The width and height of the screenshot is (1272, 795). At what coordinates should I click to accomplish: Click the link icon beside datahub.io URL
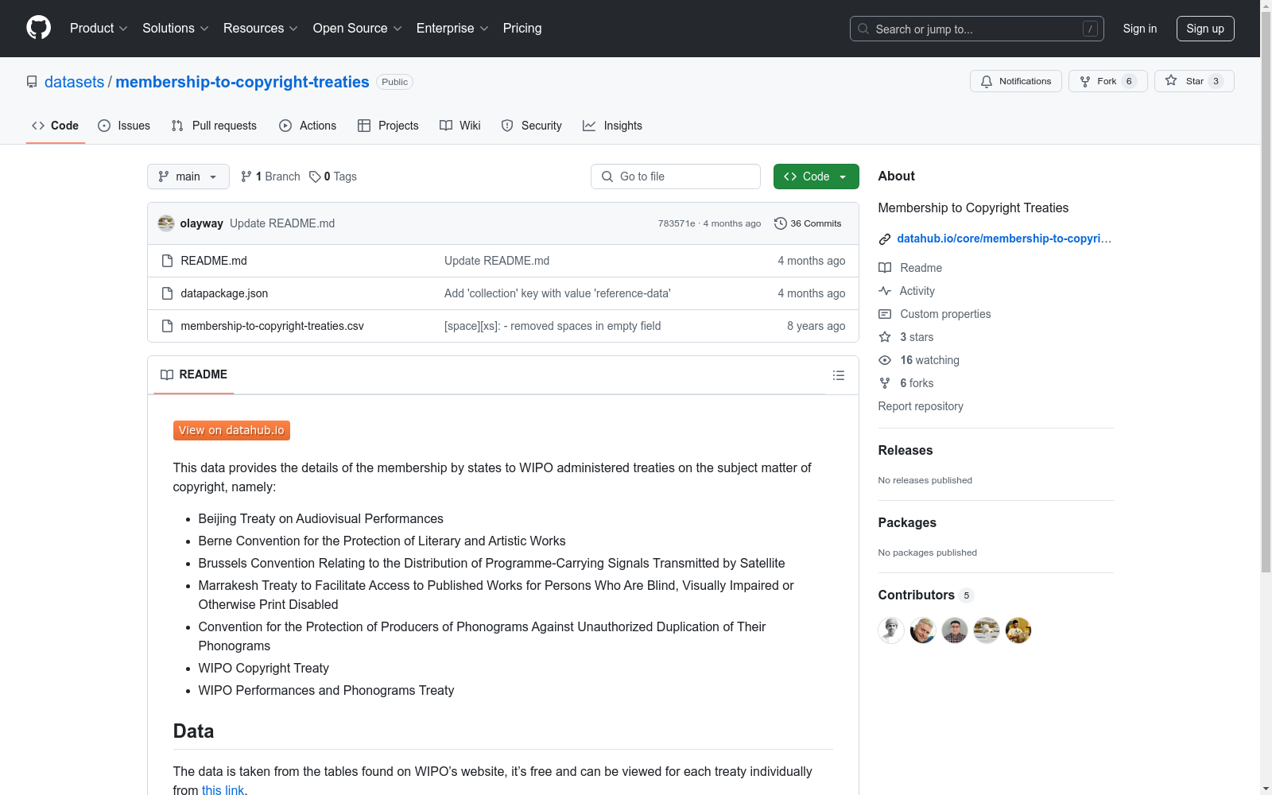click(x=885, y=238)
